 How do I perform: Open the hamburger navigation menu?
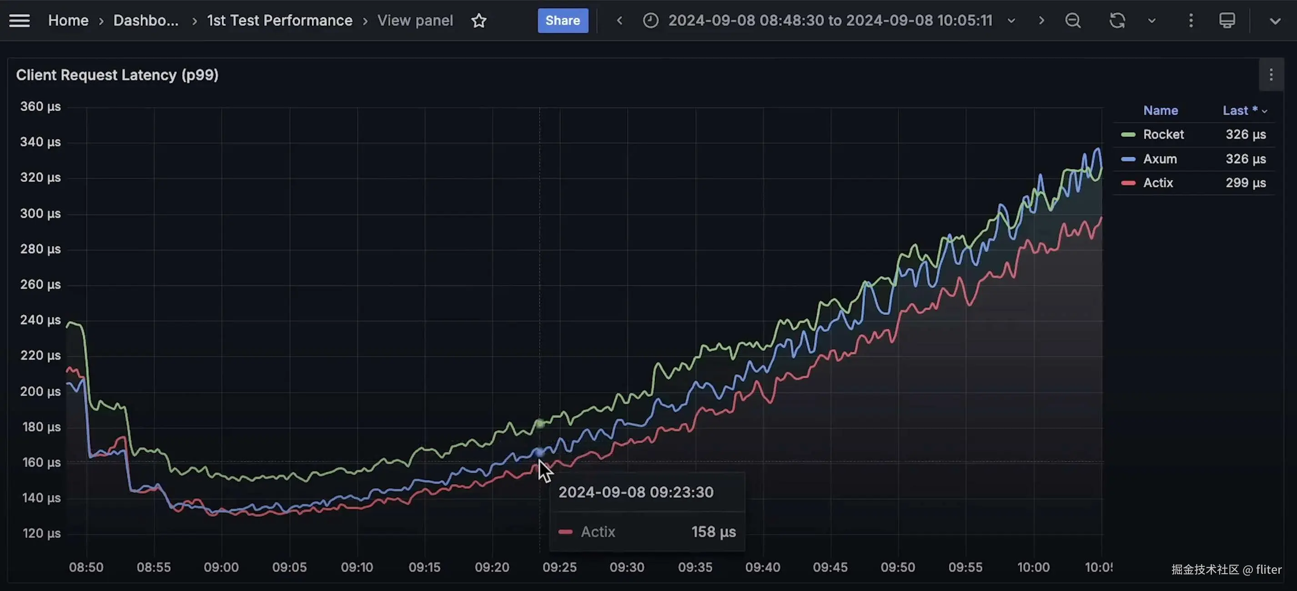coord(19,20)
